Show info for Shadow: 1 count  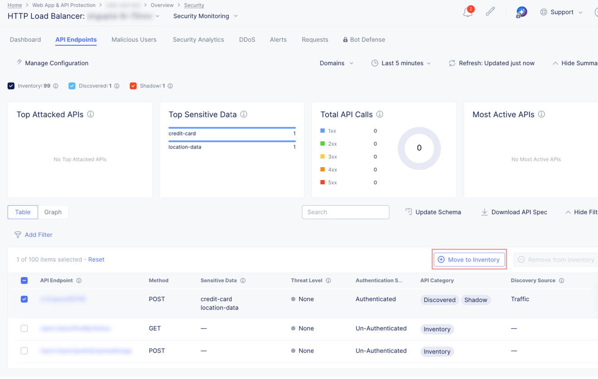pyautogui.click(x=170, y=86)
